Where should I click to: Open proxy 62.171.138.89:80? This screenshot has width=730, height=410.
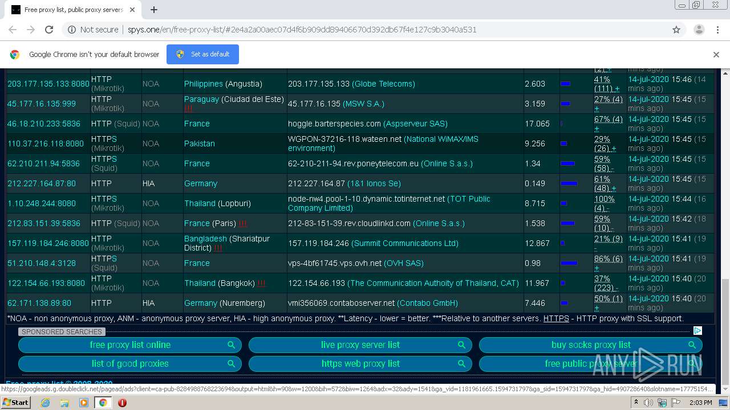pos(39,303)
